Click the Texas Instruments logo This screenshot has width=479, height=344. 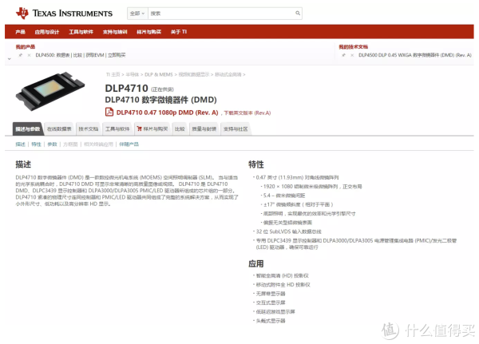pyautogui.click(x=64, y=13)
